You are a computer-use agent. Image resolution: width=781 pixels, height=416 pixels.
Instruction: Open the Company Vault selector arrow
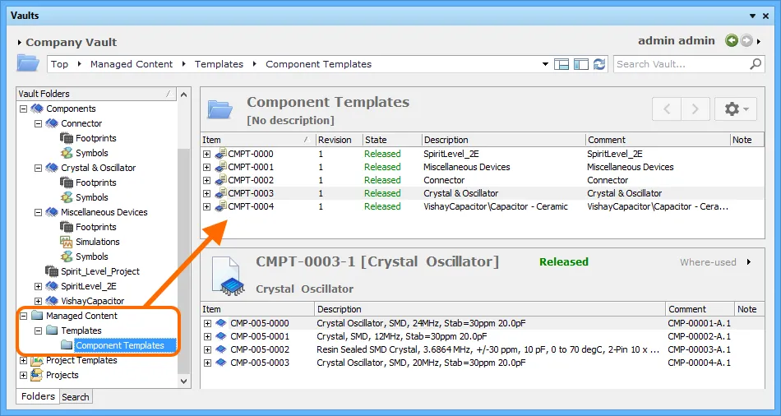(20, 43)
